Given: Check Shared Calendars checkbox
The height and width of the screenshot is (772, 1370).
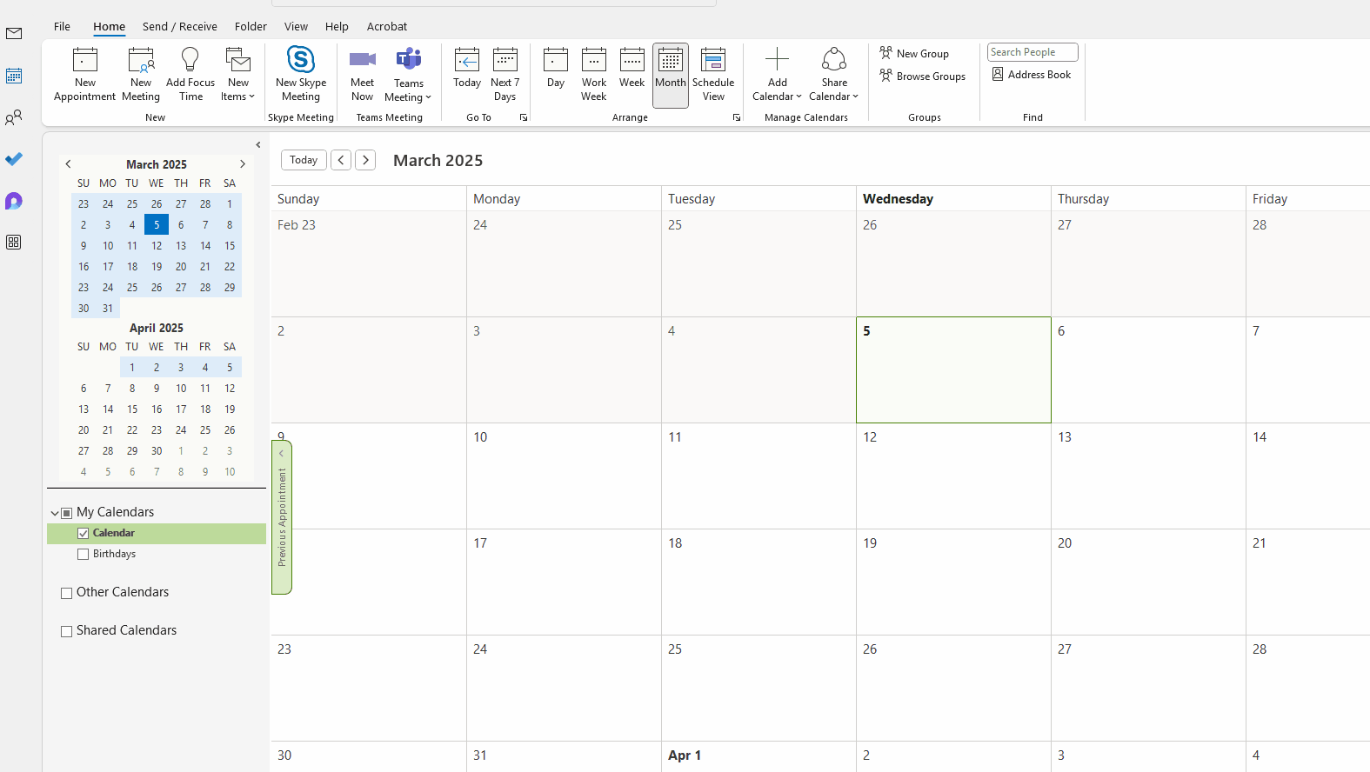Looking at the screenshot, I should point(67,631).
